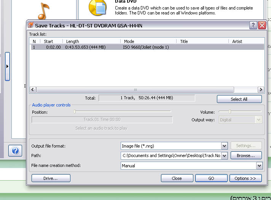Click the orange music note icon
The width and height of the screenshot is (271, 200).
click(43, 11)
